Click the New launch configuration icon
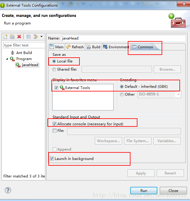Image resolution: width=190 pixels, height=201 pixels. point(5,37)
